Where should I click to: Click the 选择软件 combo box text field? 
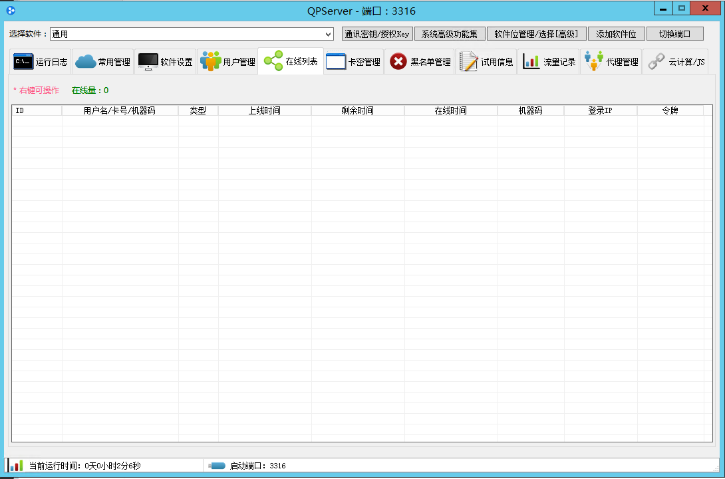(186, 34)
